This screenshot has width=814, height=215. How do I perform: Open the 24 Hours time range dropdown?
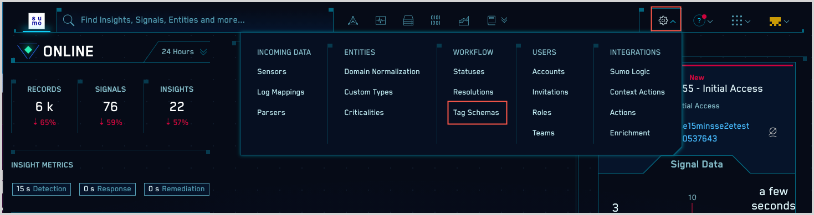184,52
